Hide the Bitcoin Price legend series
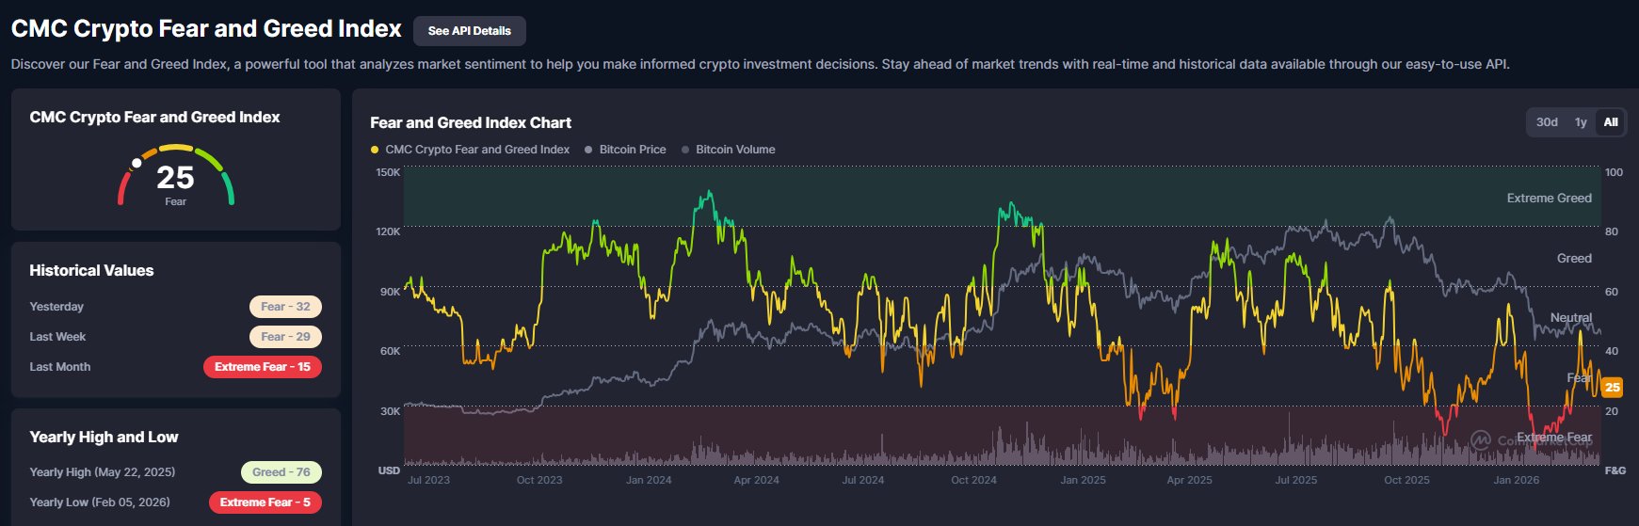Screen dimensions: 1639x526 coord(625,150)
